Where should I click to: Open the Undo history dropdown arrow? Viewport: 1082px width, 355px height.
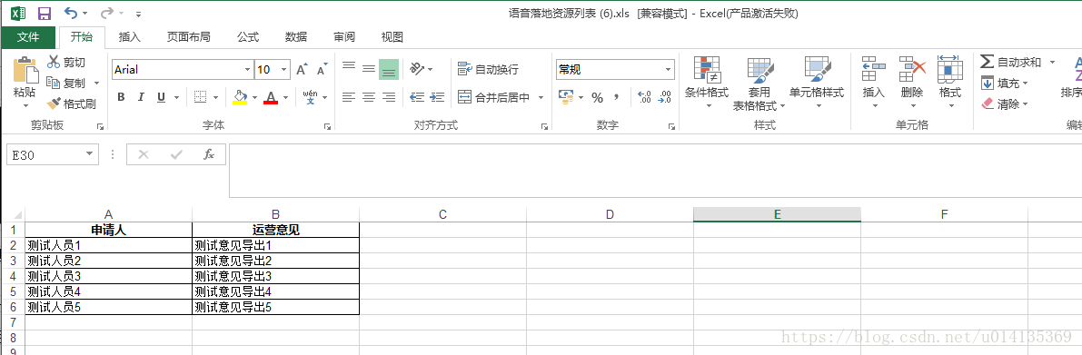84,13
